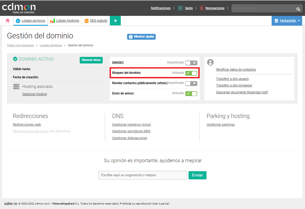Click the Mostrar ayuda button
This screenshot has height=209, width=305.
(x=141, y=37)
